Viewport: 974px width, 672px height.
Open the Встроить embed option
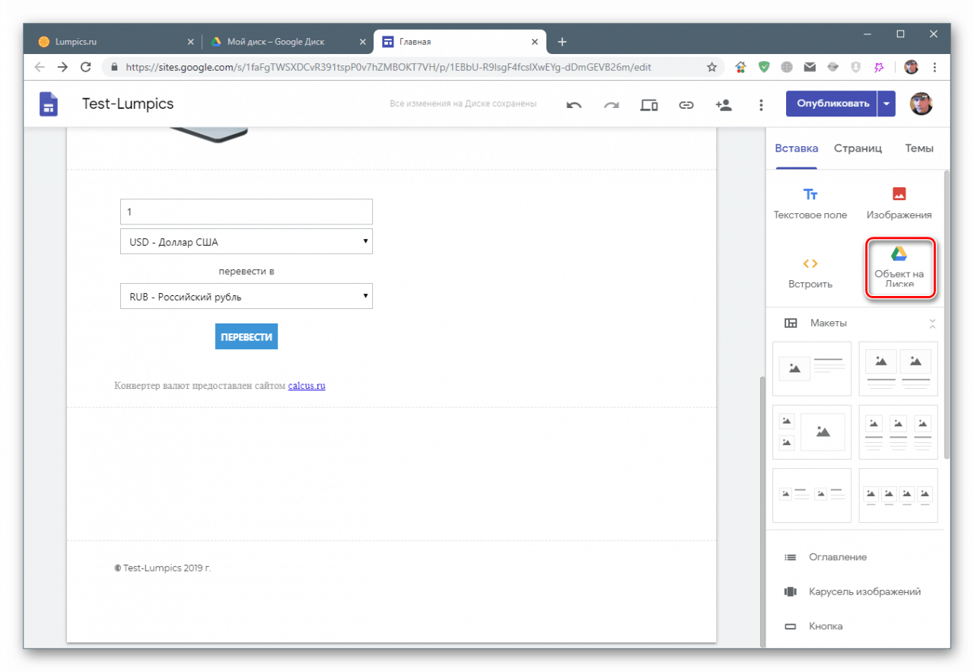(x=810, y=273)
